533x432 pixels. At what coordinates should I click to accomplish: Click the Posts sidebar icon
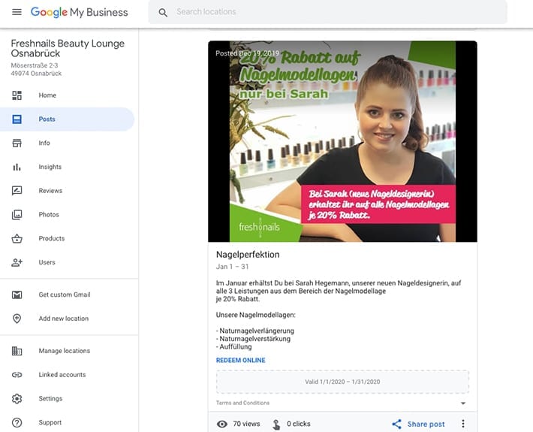point(17,119)
